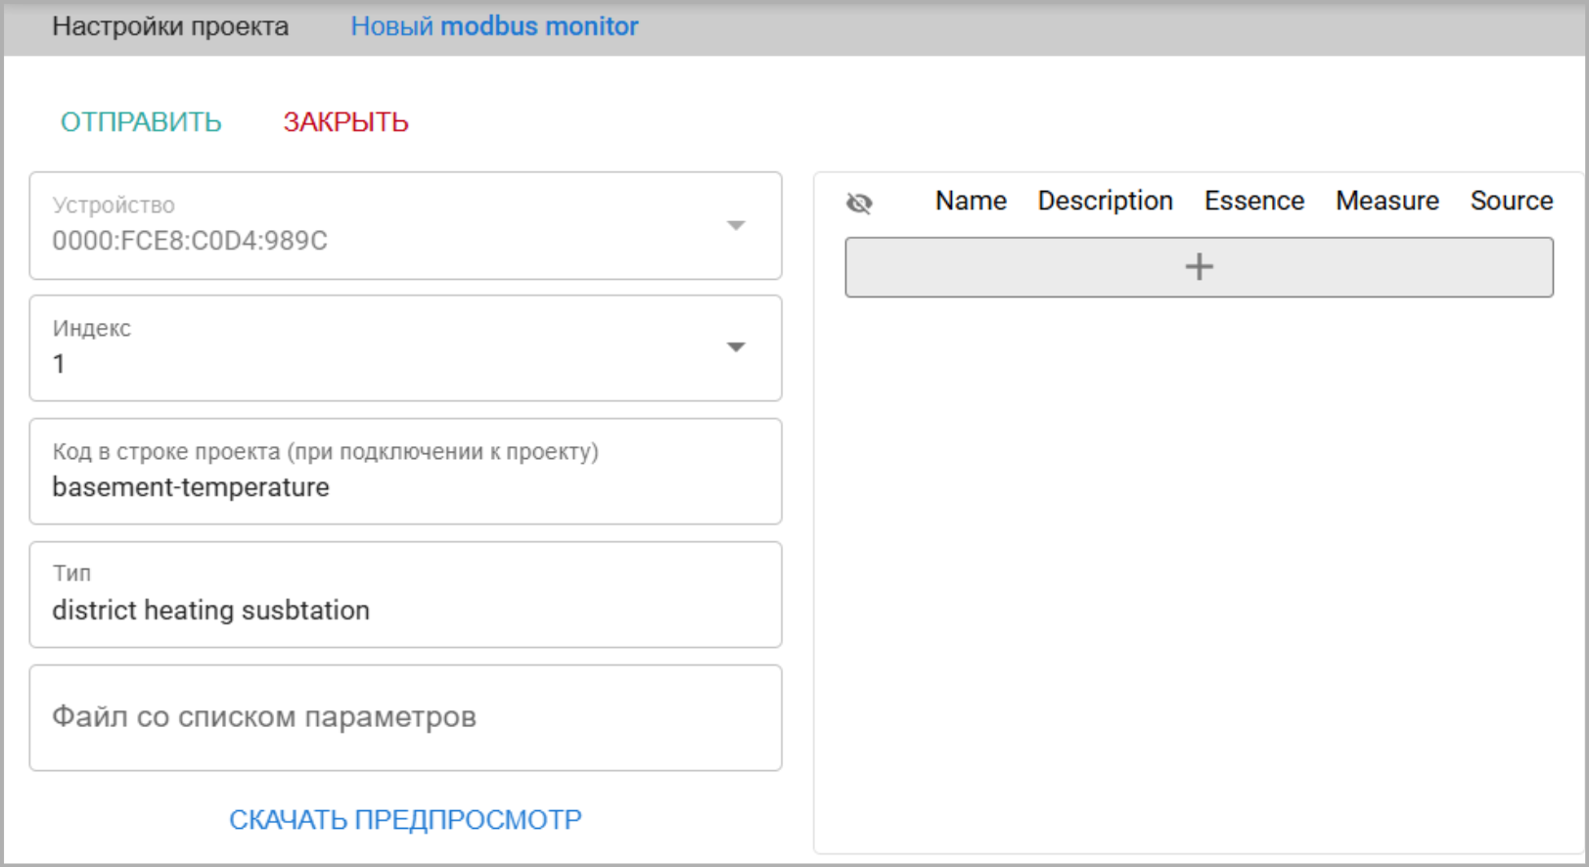Open the Настройки проекта tab

[x=170, y=26]
